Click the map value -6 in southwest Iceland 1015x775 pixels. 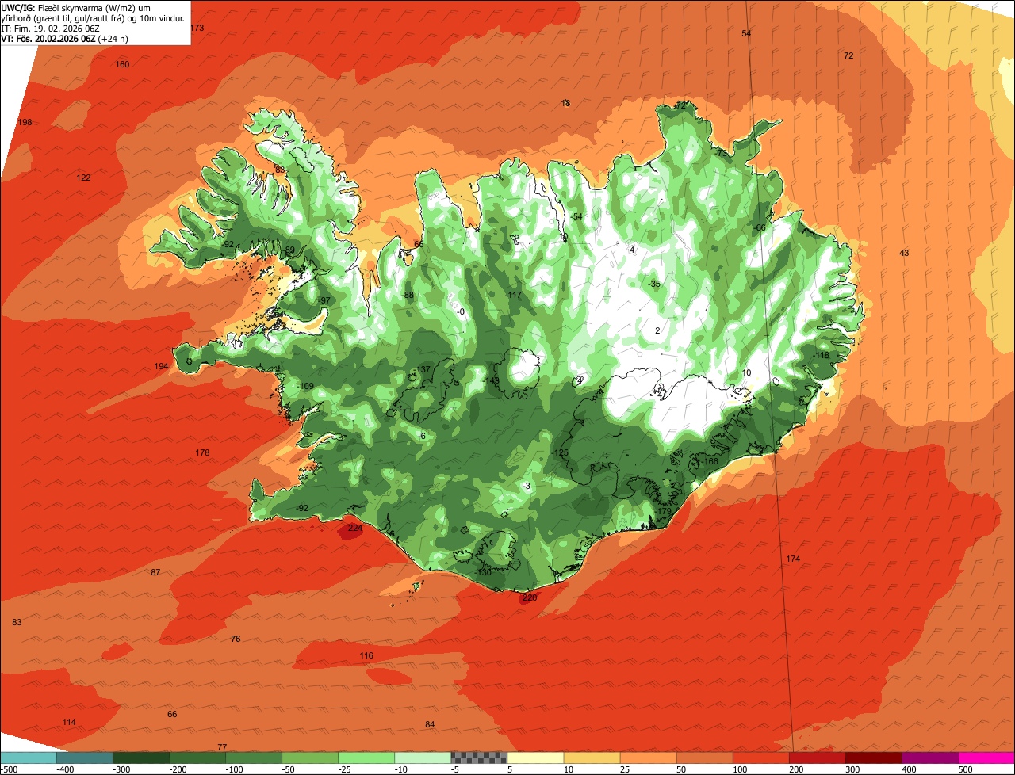point(422,437)
